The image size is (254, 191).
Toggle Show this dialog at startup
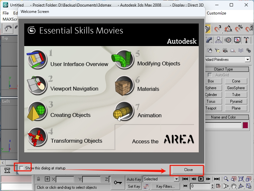22,168
